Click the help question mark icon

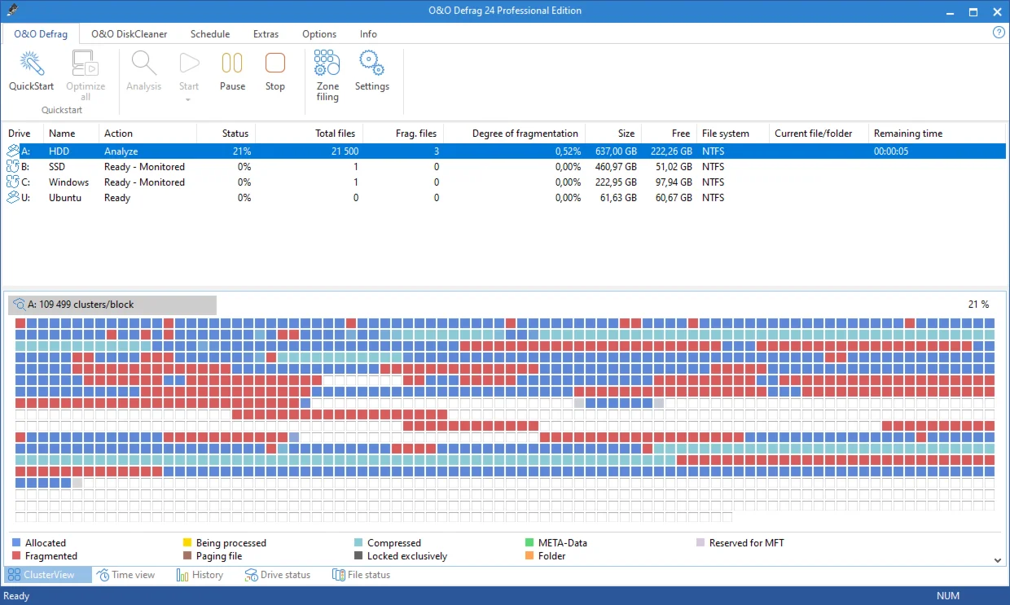click(x=999, y=33)
